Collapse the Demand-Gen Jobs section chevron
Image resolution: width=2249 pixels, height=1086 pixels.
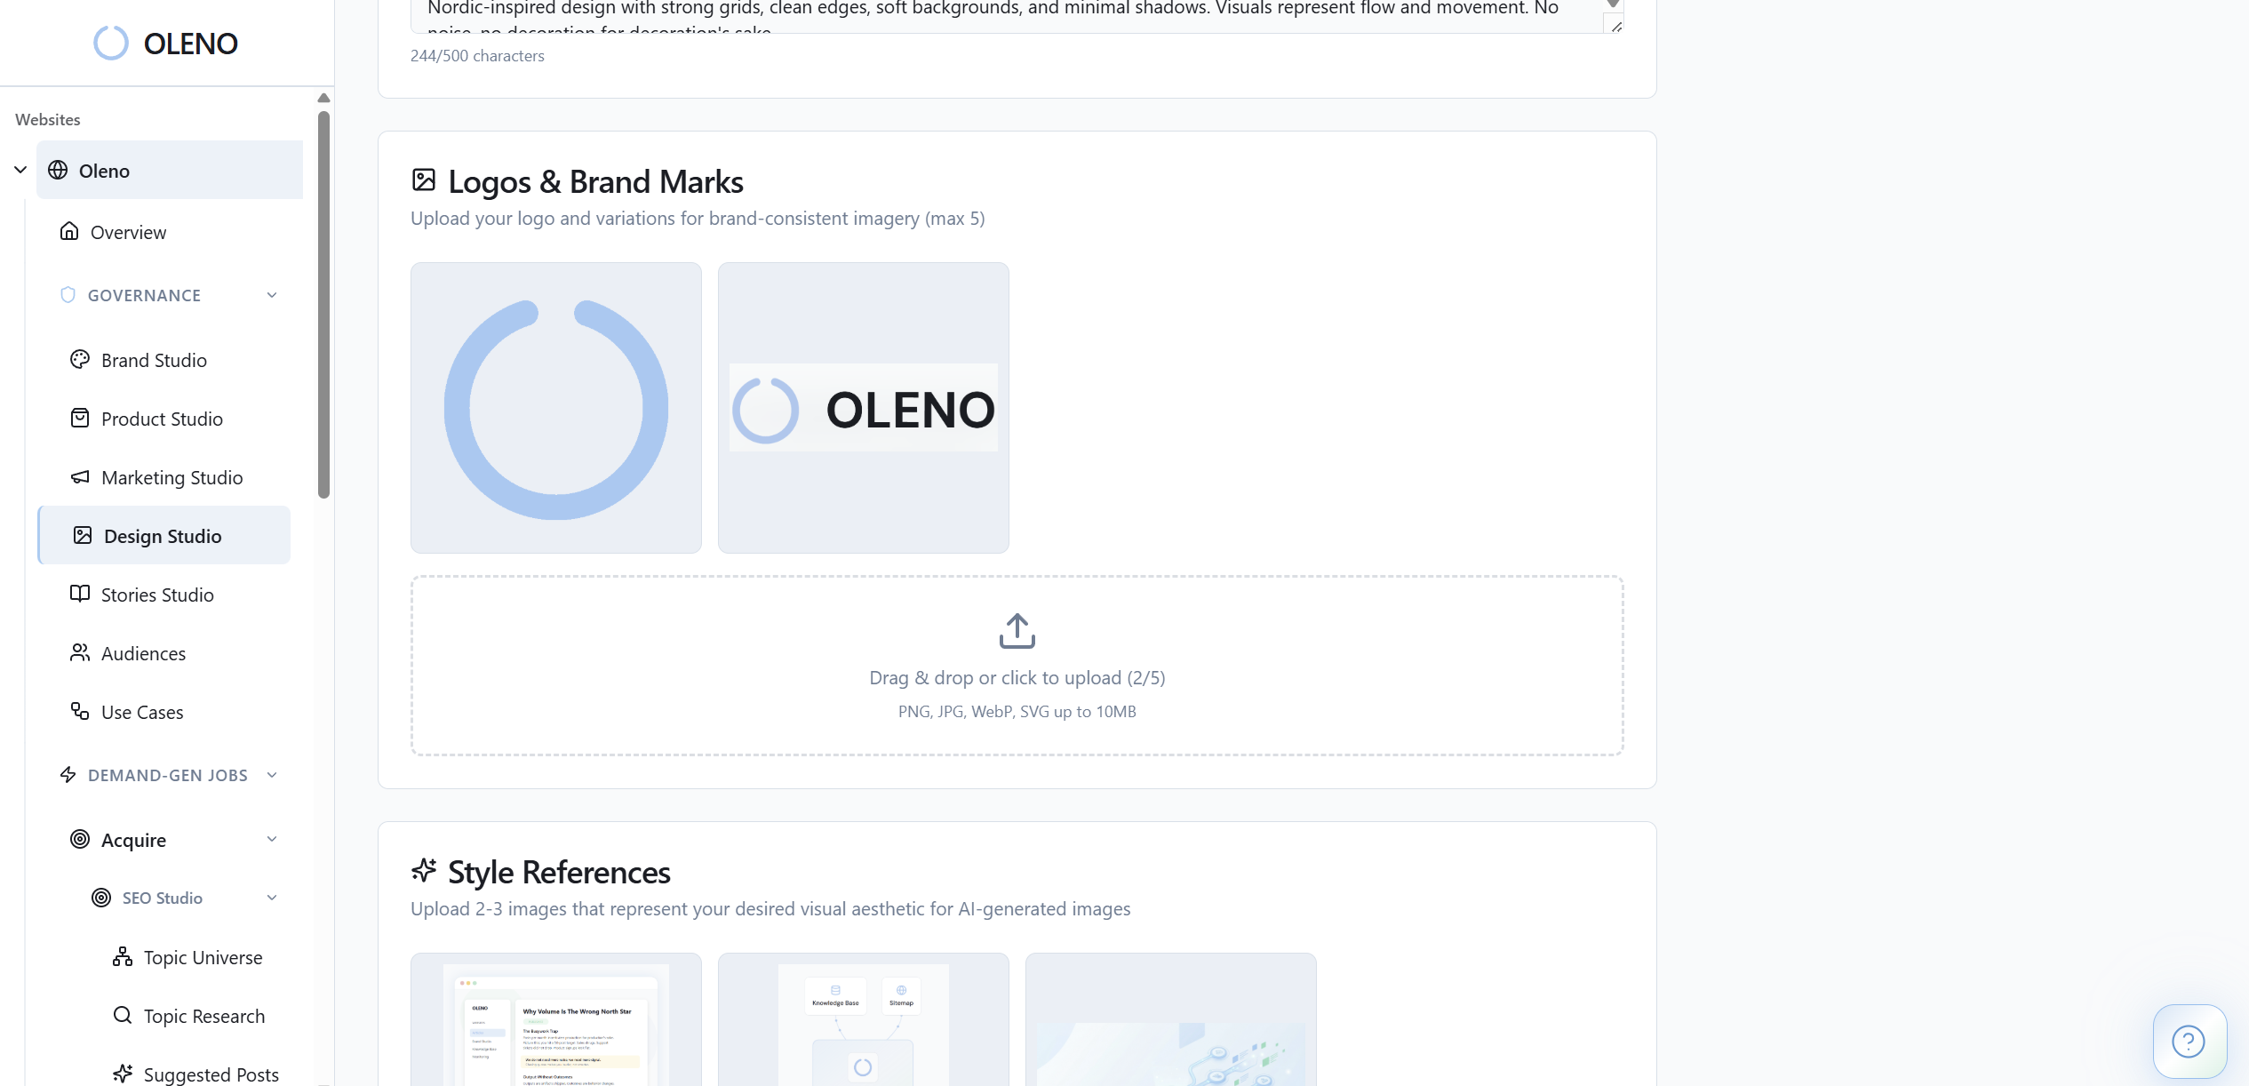pyautogui.click(x=272, y=775)
